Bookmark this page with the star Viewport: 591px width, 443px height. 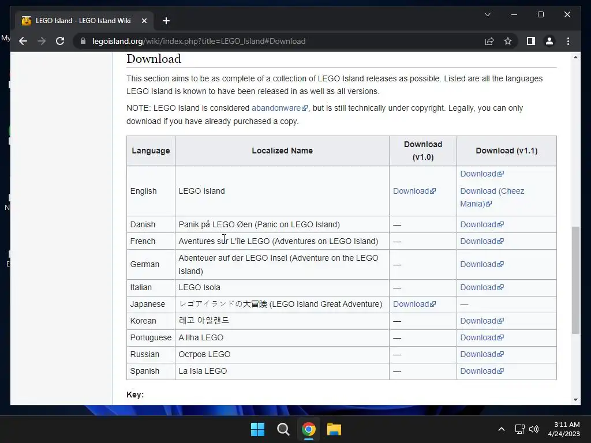[x=508, y=41]
